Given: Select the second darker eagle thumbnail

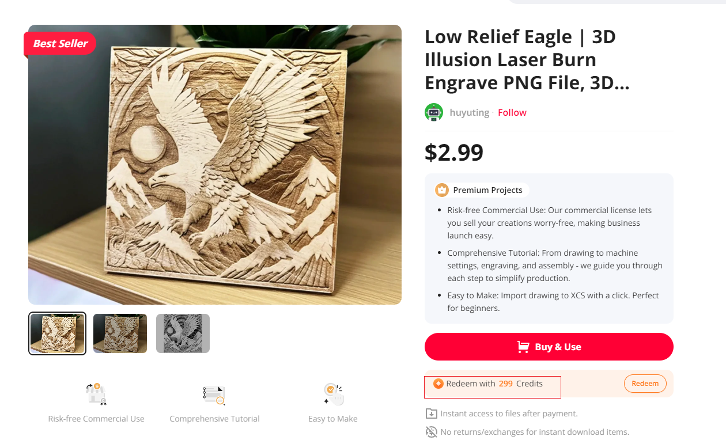Looking at the screenshot, I should point(120,333).
